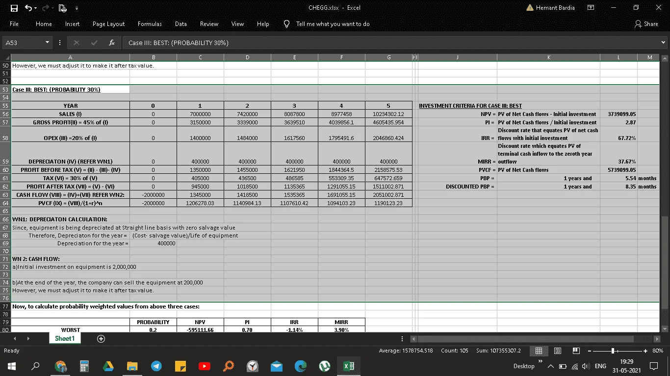Select column C header
This screenshot has height=376, width=670.
coord(200,57)
